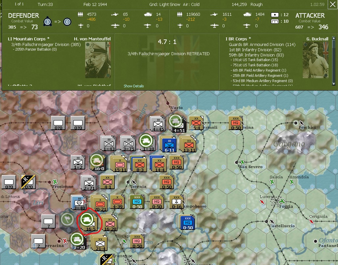Screen dimensions: 338x265
Task: Click '59th BR Infantry Division (83)'
Action: click(x=256, y=55)
